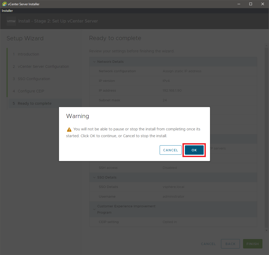
Task: Click the warning triangle icon in the dialog
Action: tap(69, 130)
